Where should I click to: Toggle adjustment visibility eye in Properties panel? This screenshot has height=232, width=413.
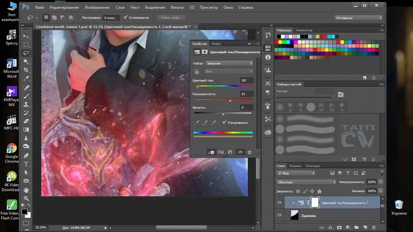pos(240,152)
